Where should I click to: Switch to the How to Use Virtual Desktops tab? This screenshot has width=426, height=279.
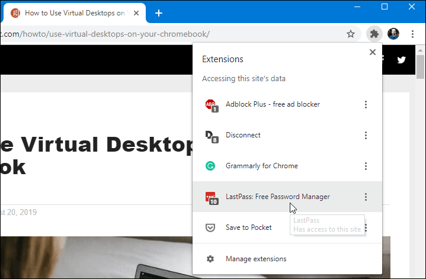coord(73,13)
